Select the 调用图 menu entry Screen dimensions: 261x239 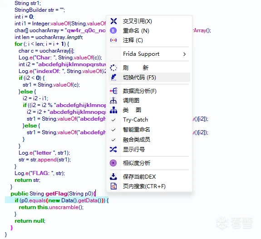149,101
